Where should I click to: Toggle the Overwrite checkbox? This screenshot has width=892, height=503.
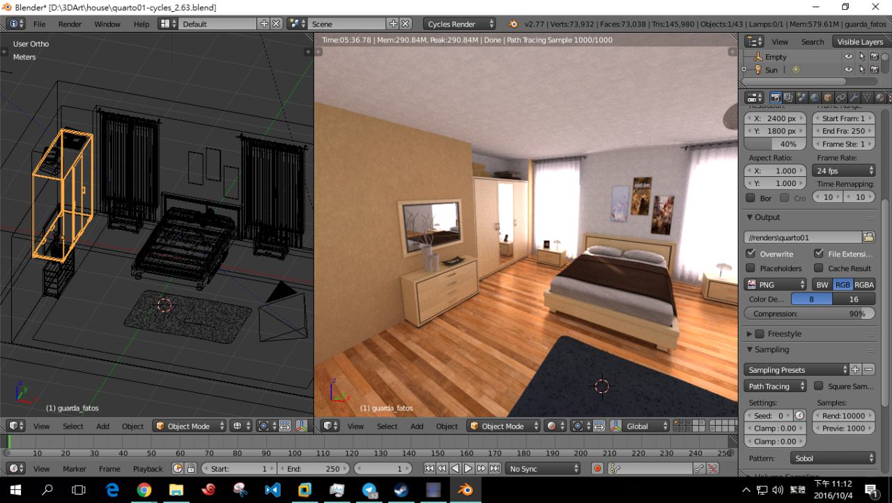click(x=751, y=254)
